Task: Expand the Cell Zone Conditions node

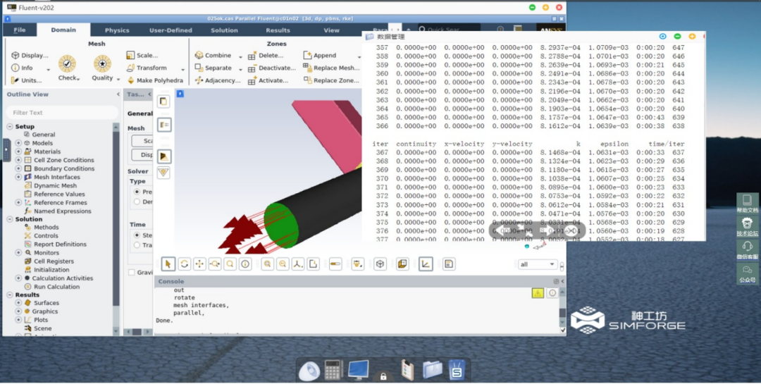Action: click(18, 160)
